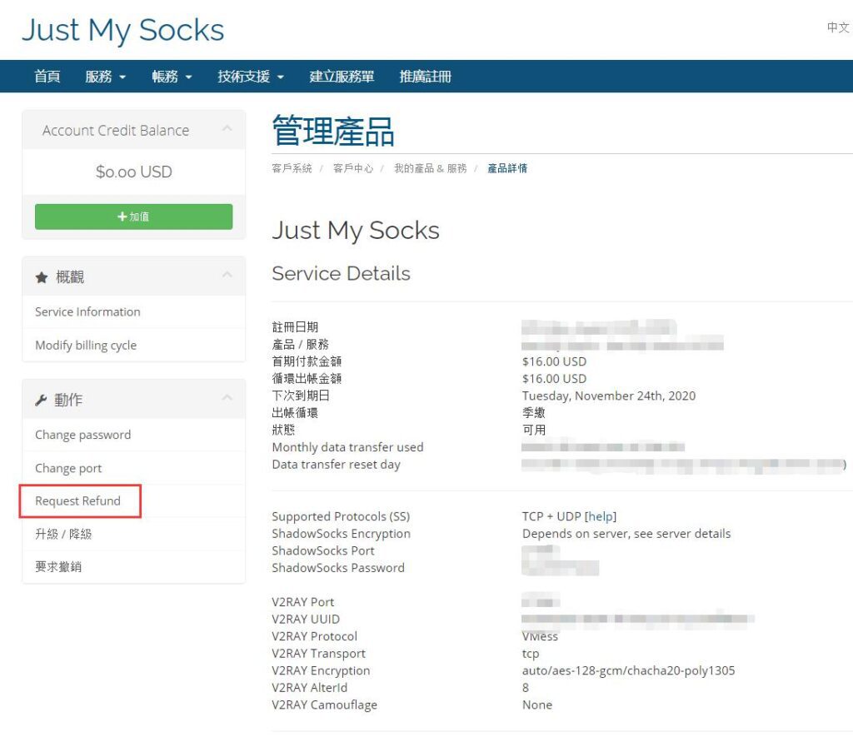Image resolution: width=853 pixels, height=737 pixels.
Task: Click the Just My Socks site logo
Action: [123, 30]
